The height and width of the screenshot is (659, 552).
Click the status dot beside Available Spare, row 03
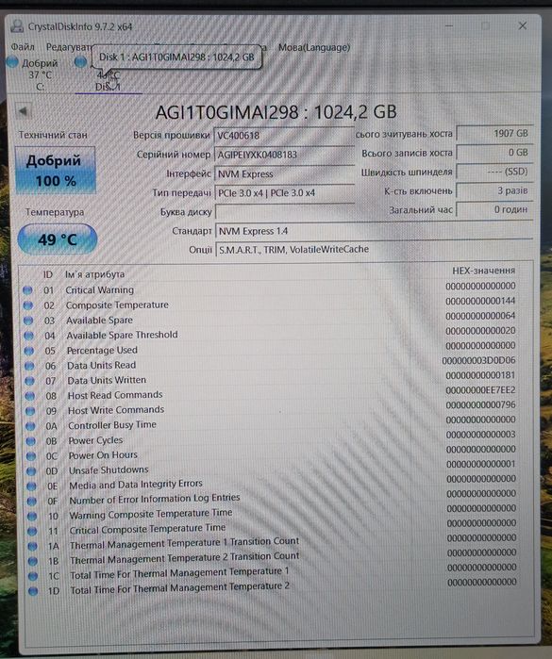pyautogui.click(x=28, y=321)
